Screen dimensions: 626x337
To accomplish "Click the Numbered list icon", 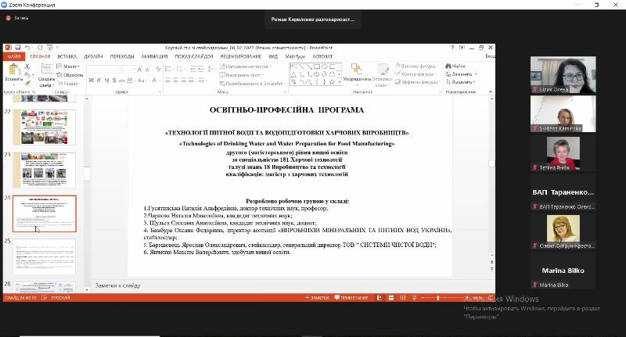I will pyautogui.click(x=181, y=69).
